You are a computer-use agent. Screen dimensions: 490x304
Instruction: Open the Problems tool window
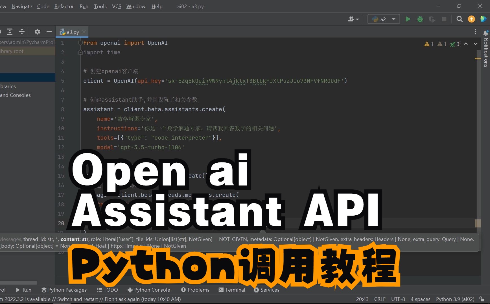tap(195, 290)
